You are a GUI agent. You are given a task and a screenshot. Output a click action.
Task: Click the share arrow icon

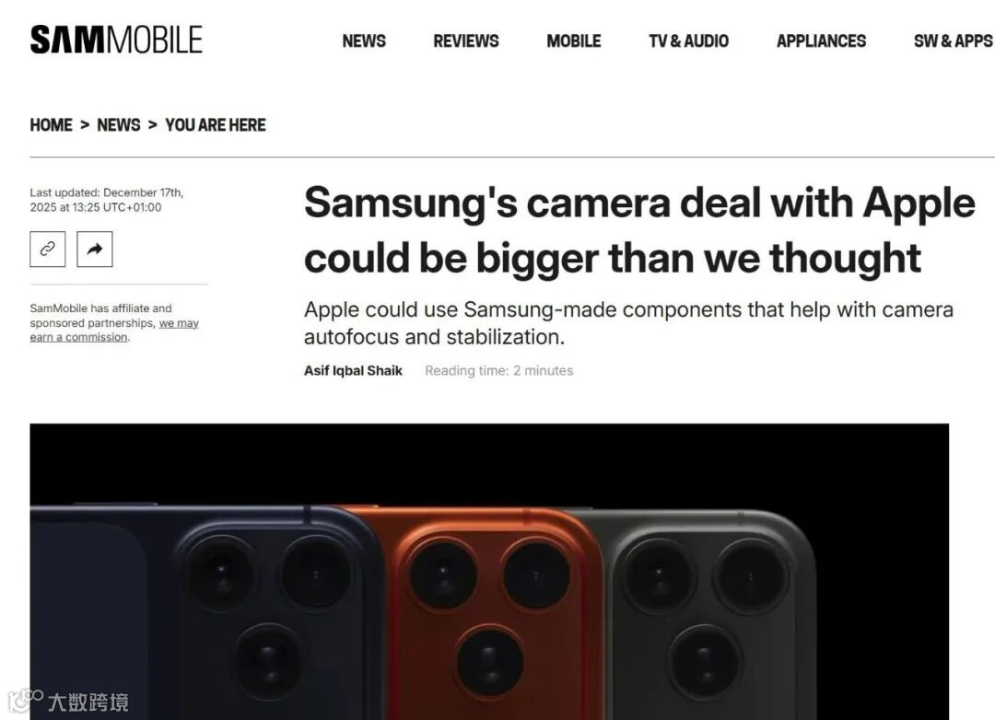tap(95, 250)
